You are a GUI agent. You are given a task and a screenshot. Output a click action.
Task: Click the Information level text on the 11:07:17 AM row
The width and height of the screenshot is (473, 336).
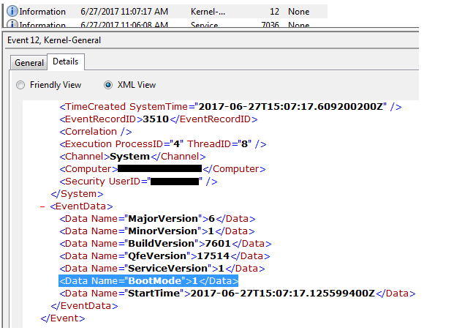point(42,12)
